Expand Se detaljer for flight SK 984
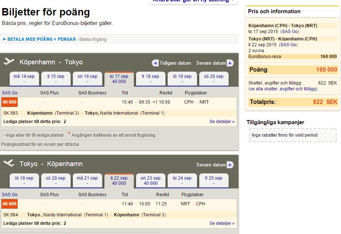341x234 pixels. [222, 223]
